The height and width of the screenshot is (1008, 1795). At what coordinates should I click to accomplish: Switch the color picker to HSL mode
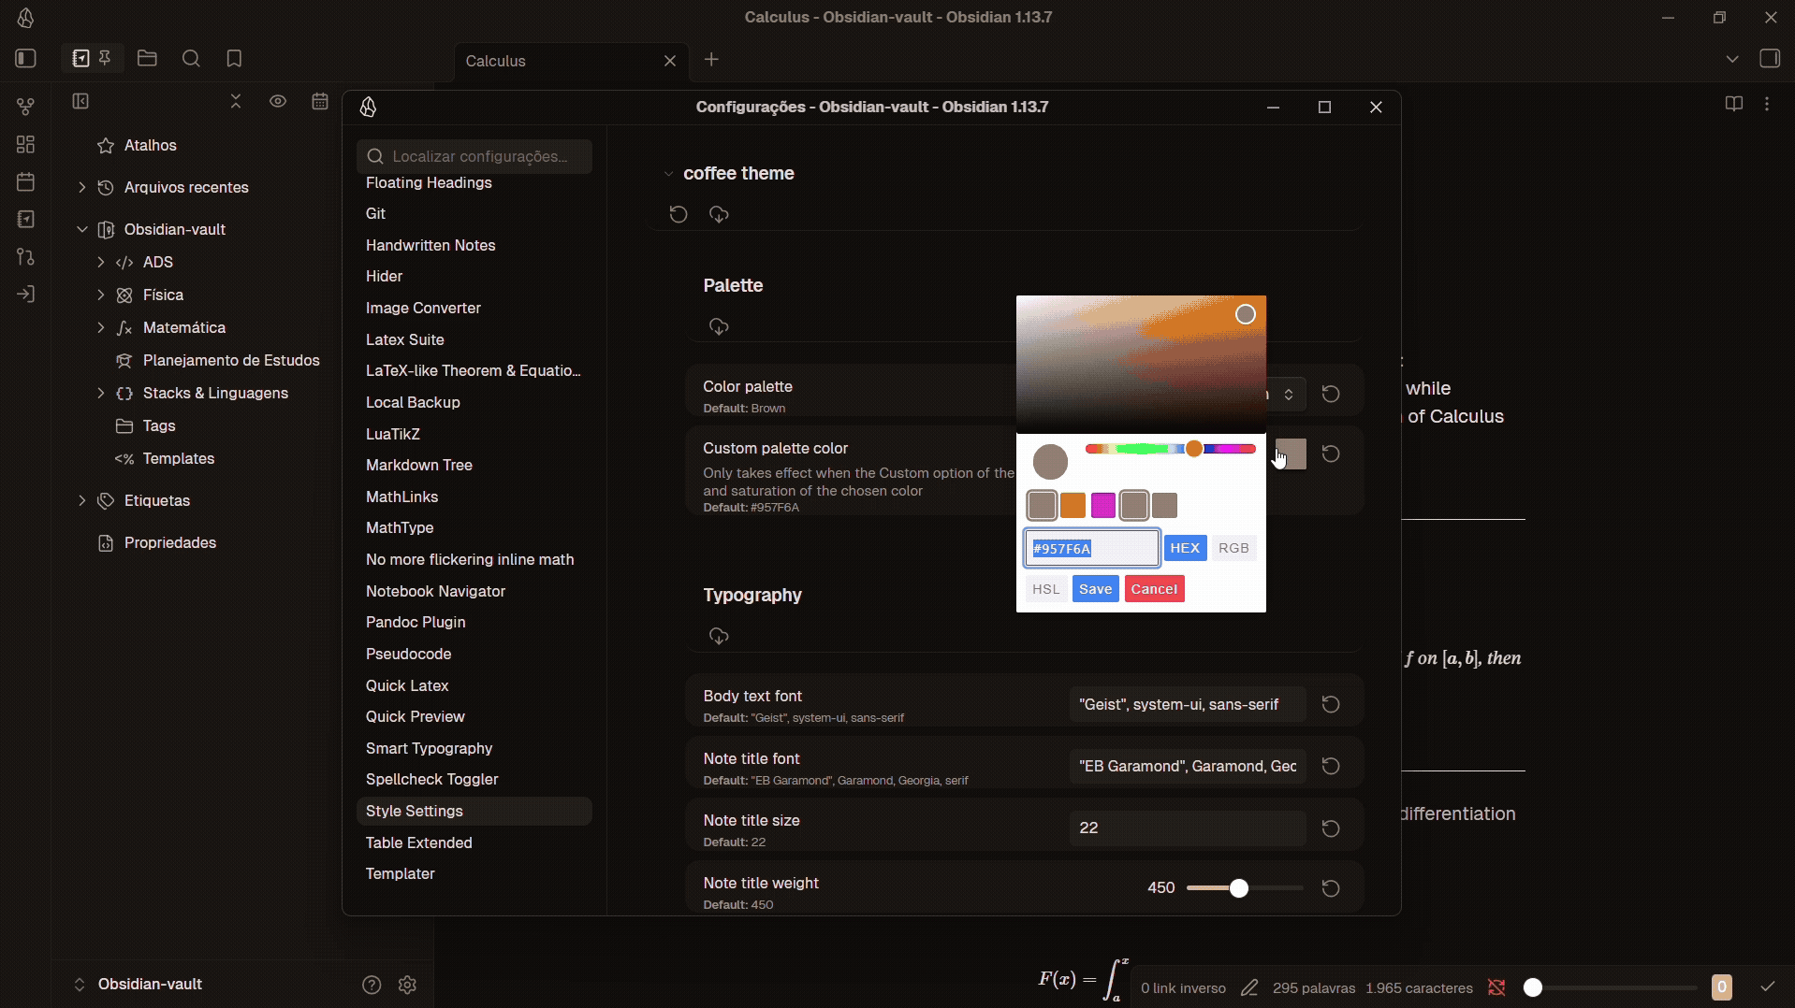(x=1045, y=589)
